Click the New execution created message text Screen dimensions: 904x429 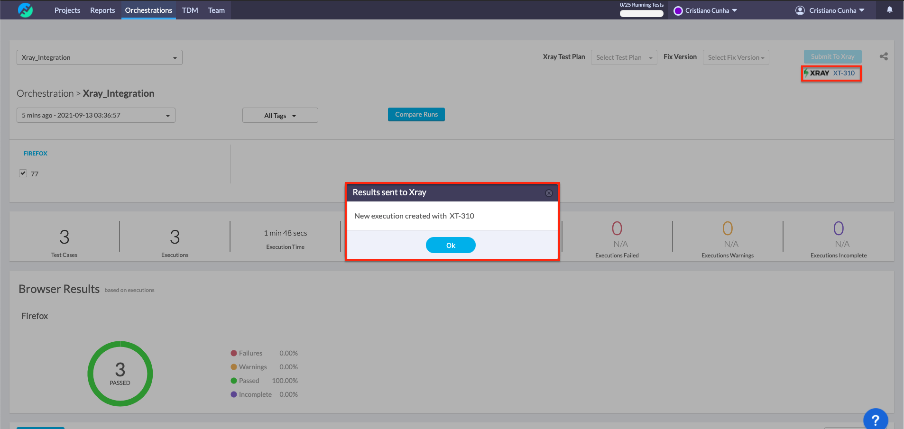coord(414,216)
